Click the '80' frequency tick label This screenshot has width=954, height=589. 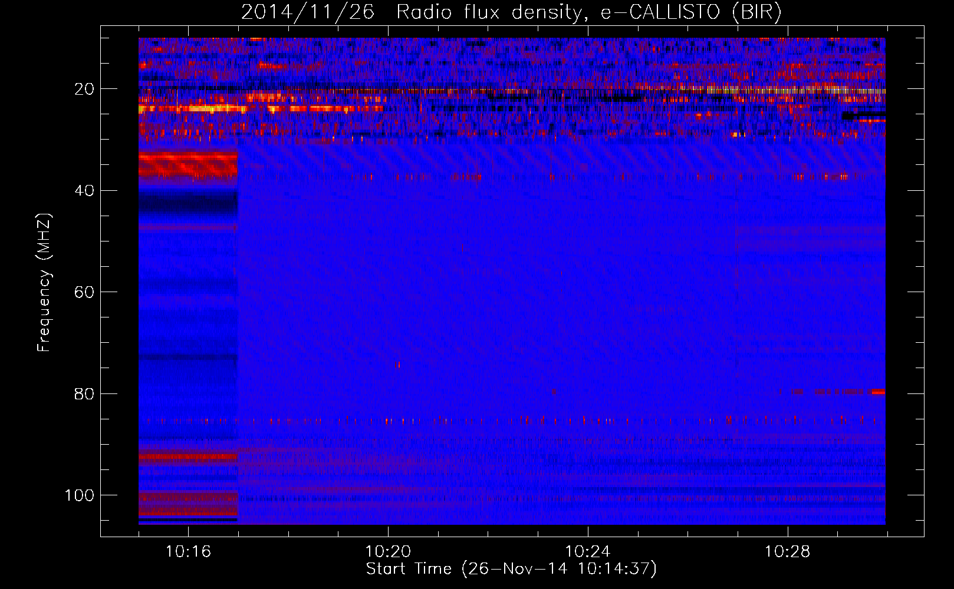click(84, 393)
